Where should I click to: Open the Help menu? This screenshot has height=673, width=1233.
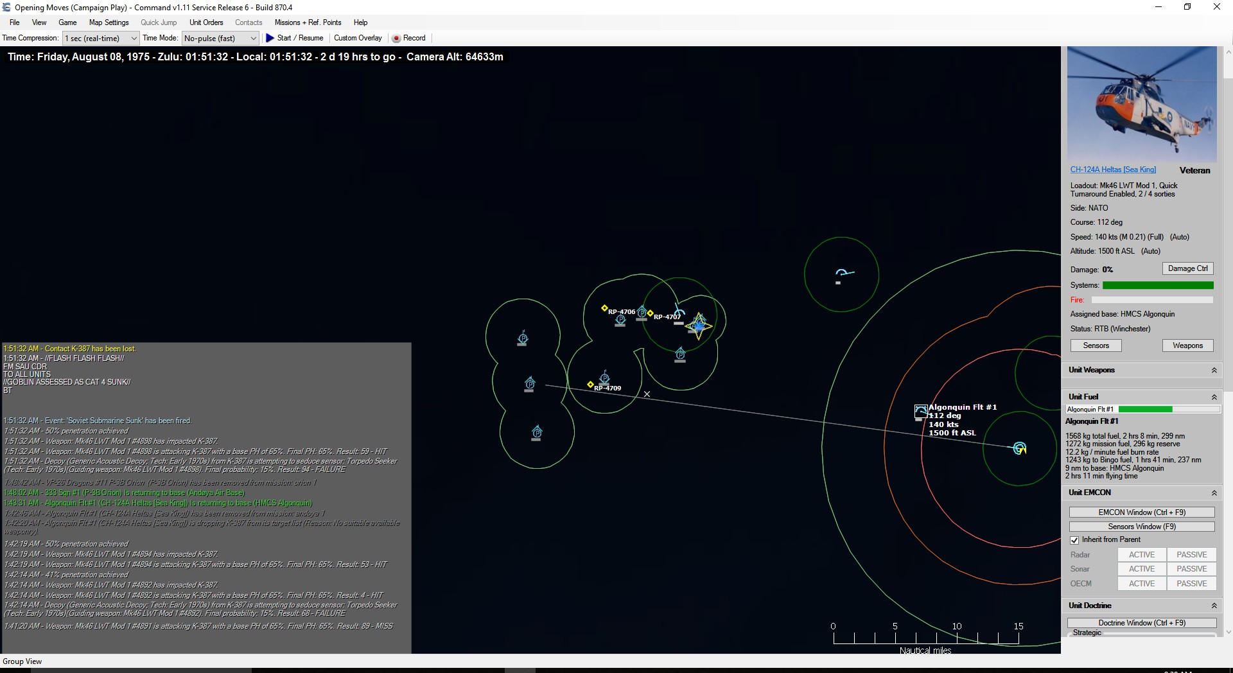point(360,22)
